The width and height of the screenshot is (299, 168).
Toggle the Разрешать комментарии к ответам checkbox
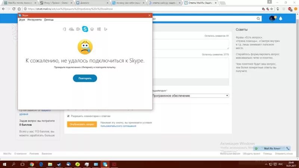pyautogui.click(x=68, y=116)
